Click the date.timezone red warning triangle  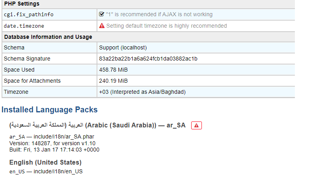[102, 26]
